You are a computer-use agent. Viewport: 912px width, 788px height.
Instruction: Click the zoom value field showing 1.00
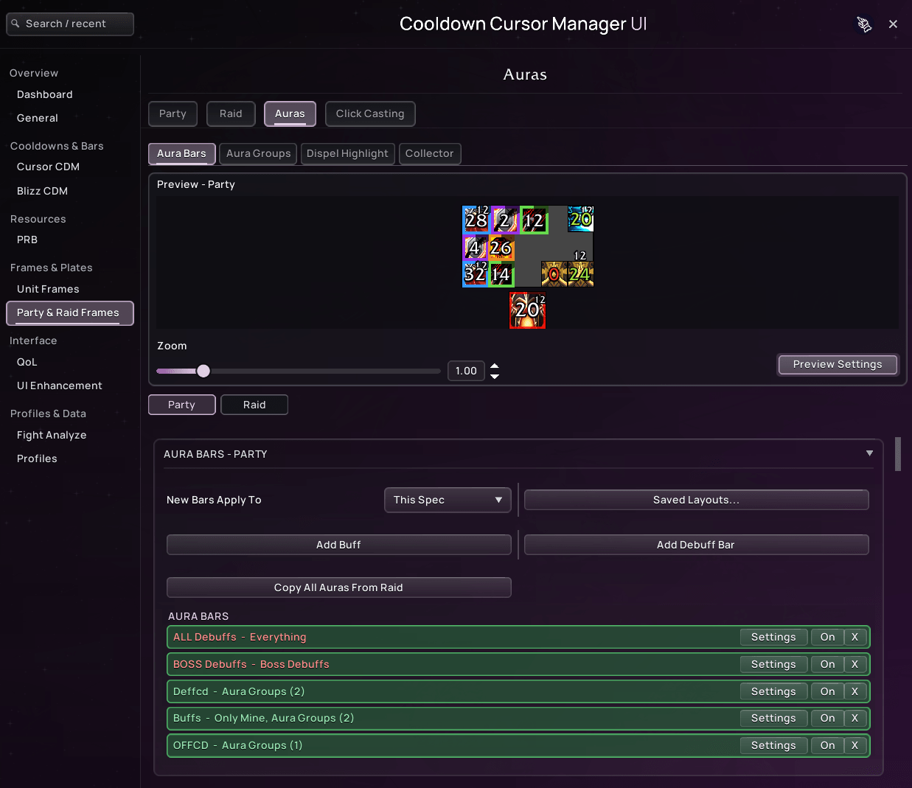(466, 371)
